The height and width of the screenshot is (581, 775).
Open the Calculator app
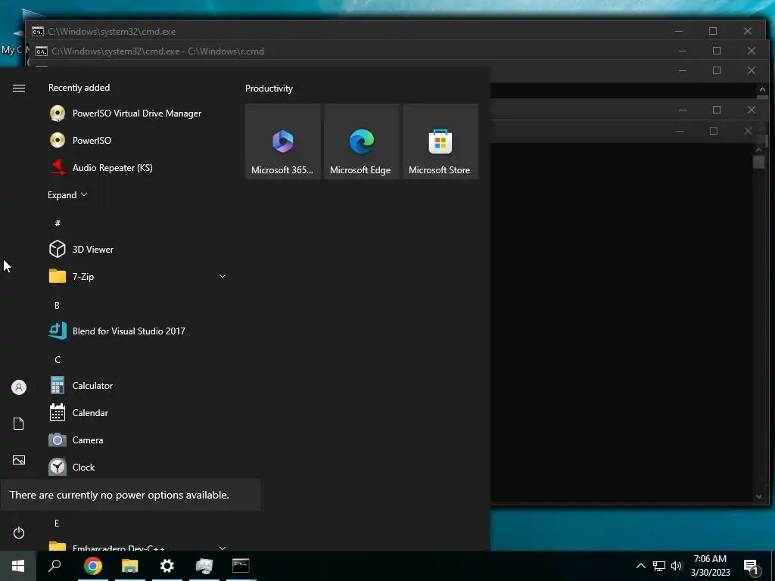(x=137, y=385)
